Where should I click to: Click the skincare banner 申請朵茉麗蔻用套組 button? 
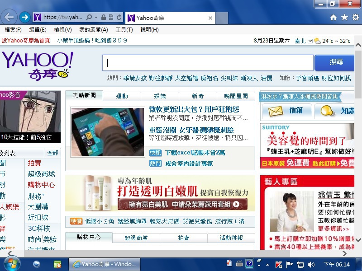point(182,204)
